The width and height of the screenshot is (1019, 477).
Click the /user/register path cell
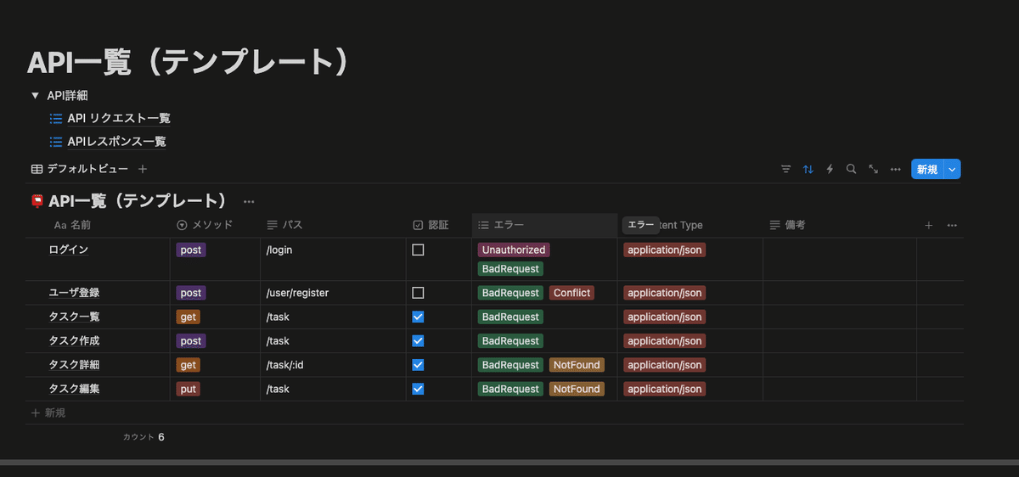[333, 293]
